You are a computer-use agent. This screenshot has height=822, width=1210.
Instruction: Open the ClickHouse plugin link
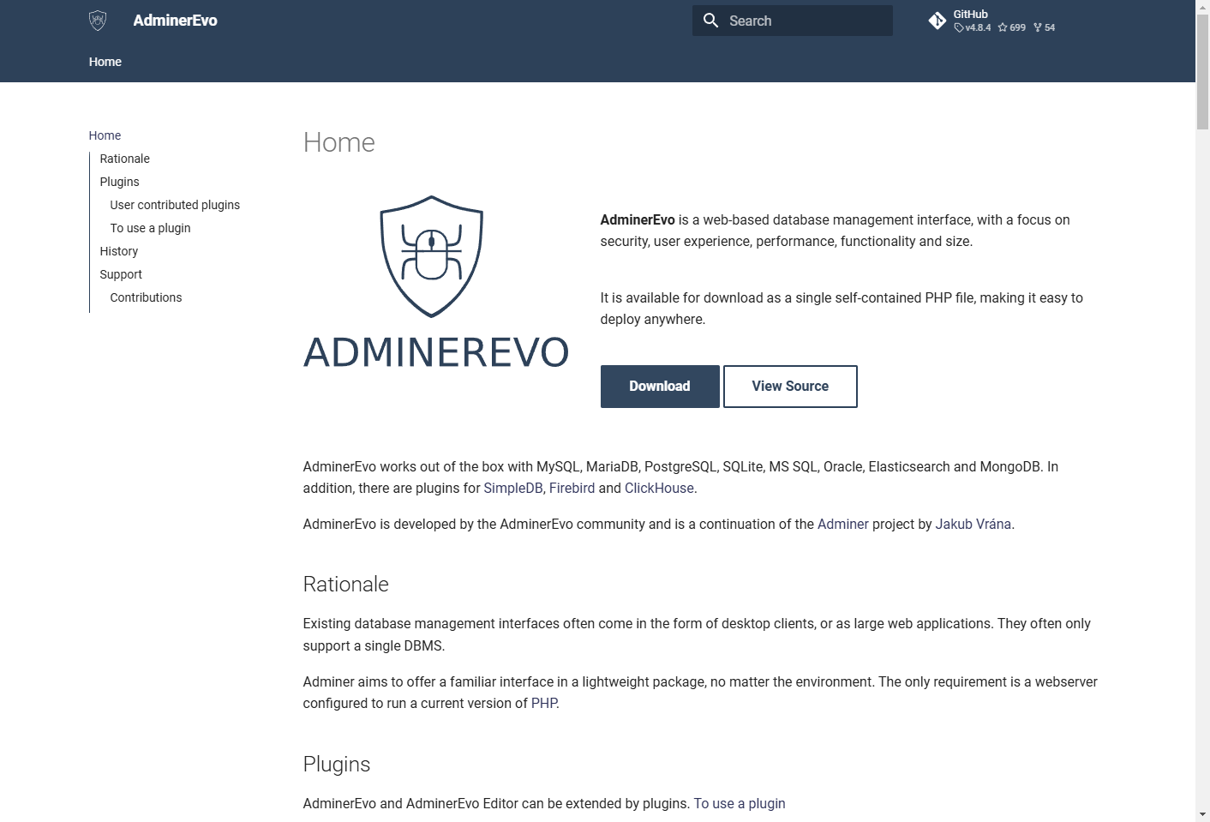(x=659, y=488)
